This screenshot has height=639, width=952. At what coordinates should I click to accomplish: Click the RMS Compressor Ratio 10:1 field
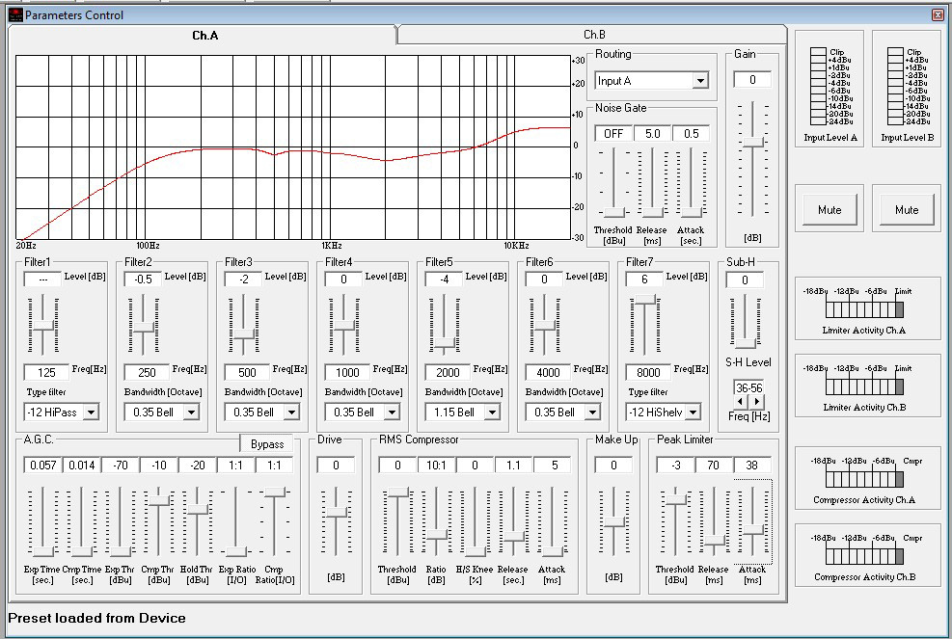coord(435,466)
